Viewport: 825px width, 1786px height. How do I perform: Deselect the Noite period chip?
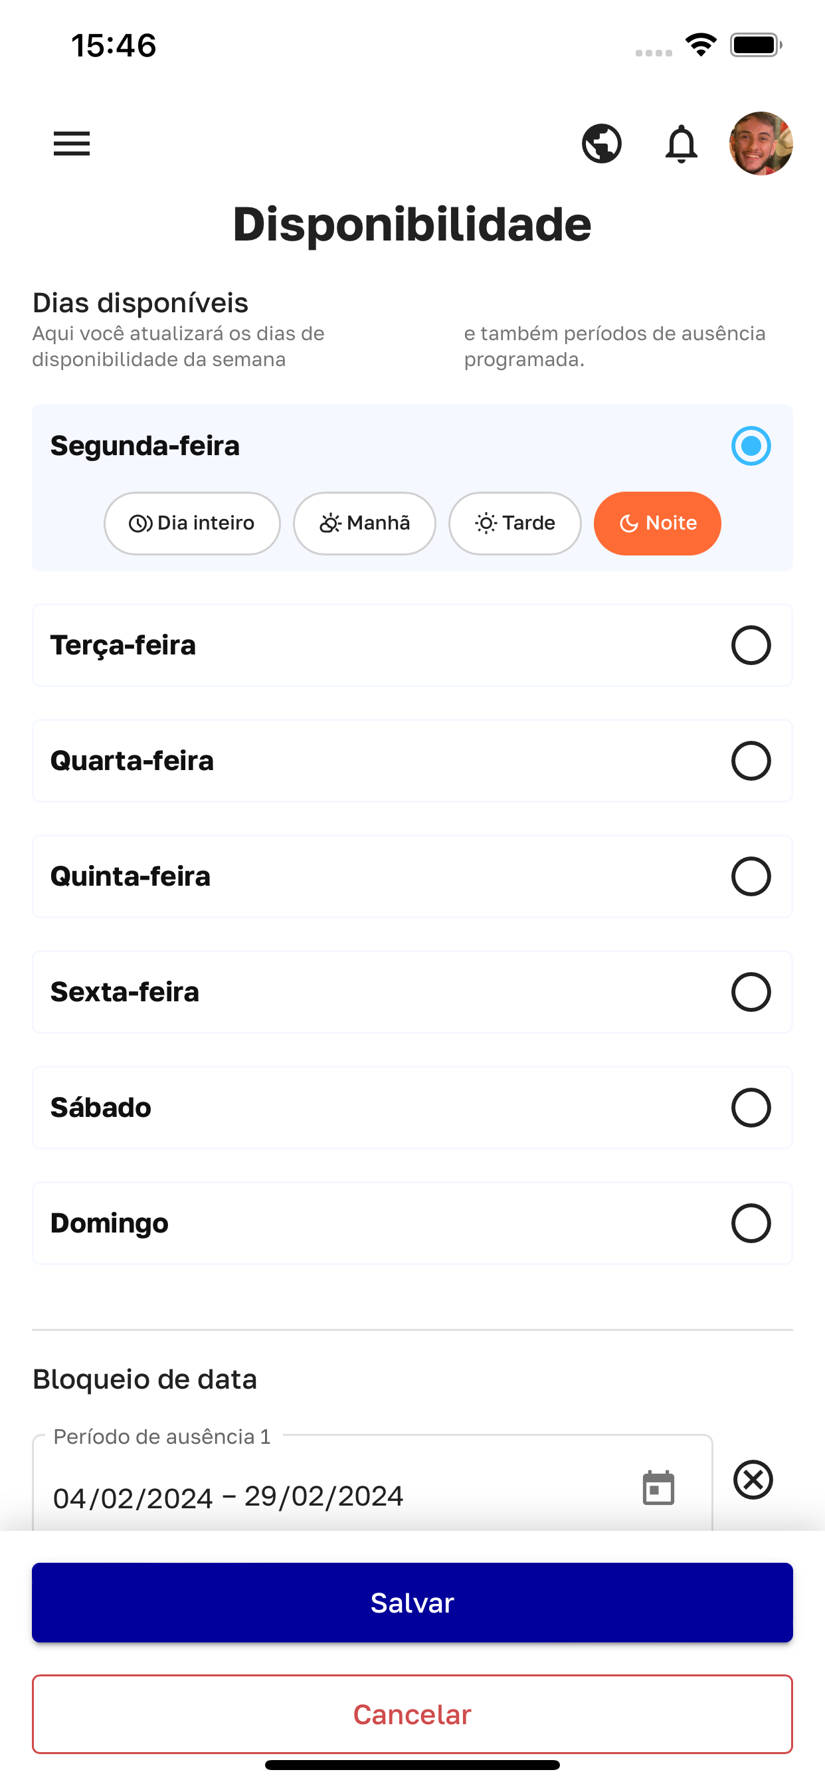pos(657,524)
